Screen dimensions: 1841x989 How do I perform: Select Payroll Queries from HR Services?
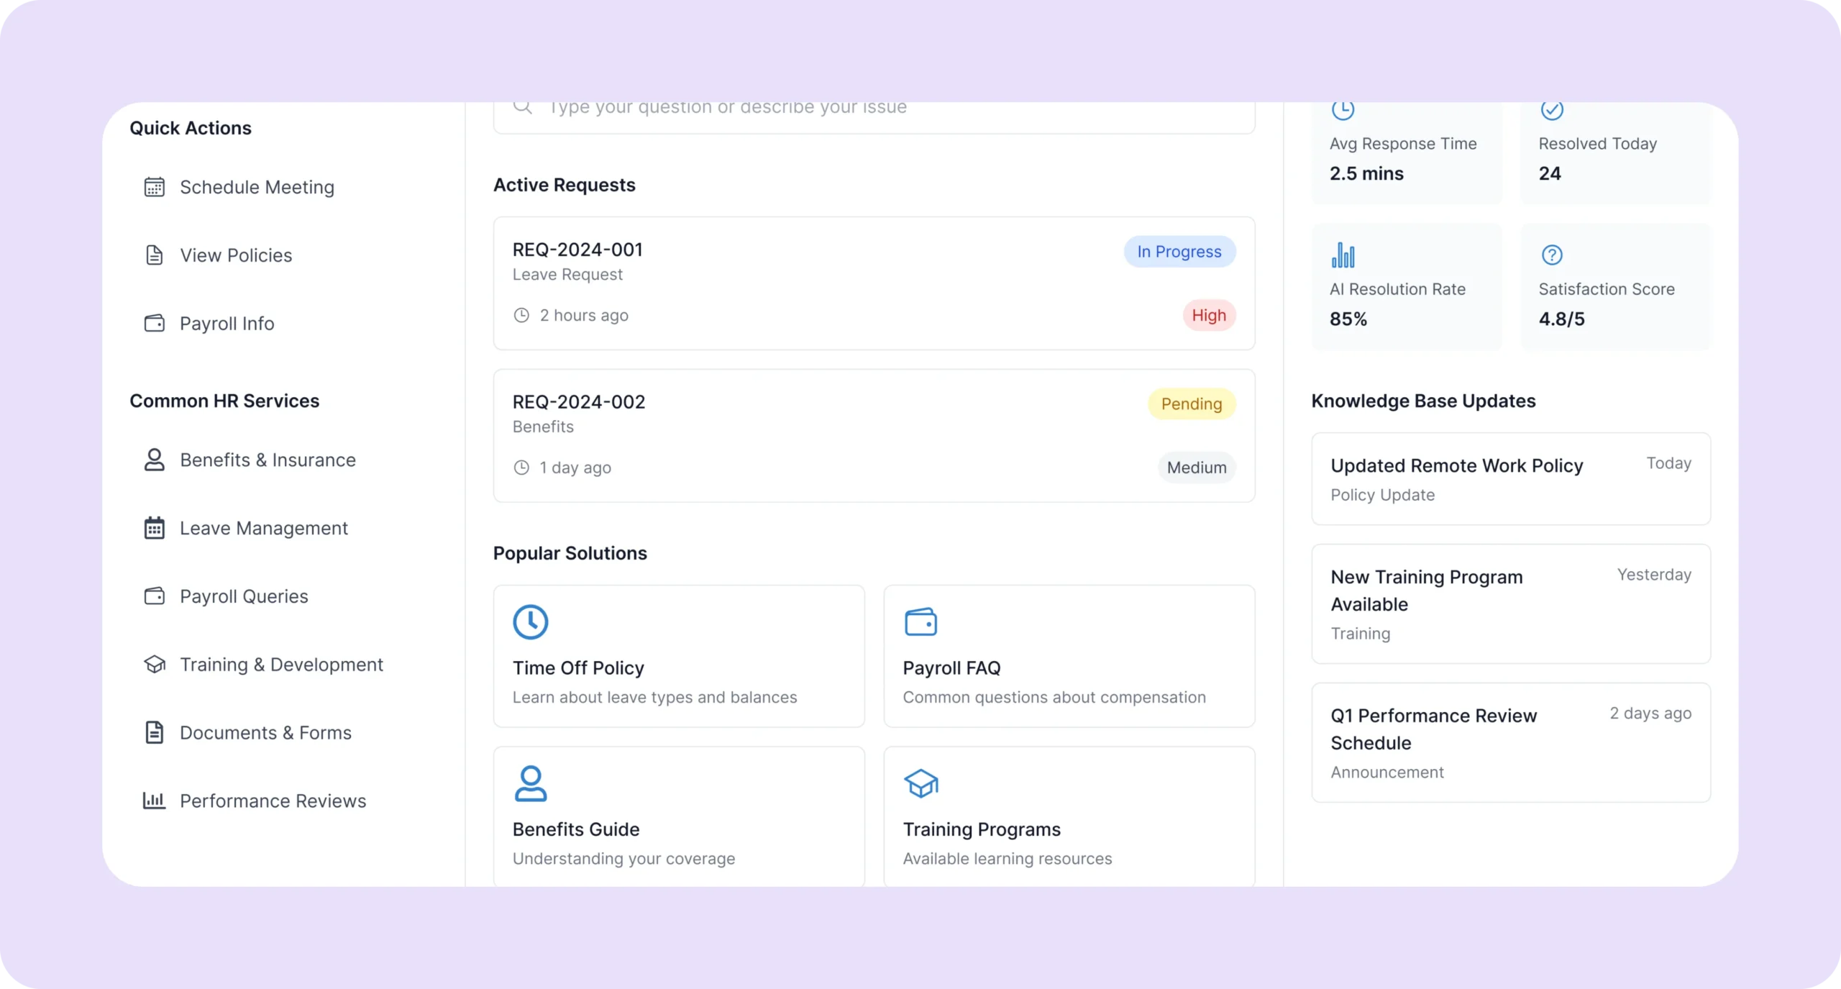pos(244,596)
